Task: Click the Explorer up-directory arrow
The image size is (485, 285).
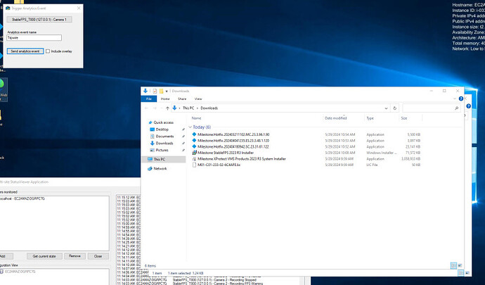Action: (x=167, y=108)
